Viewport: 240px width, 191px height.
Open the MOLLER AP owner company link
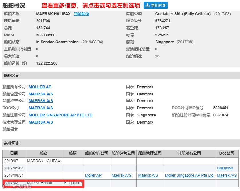[x=40, y=87]
